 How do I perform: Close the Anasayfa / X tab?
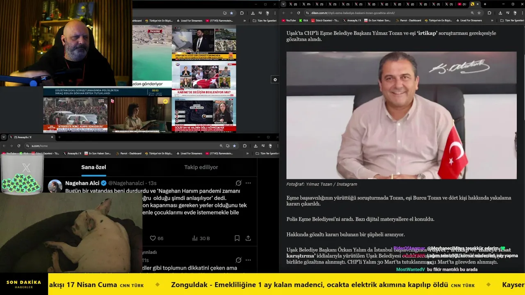coord(53,137)
